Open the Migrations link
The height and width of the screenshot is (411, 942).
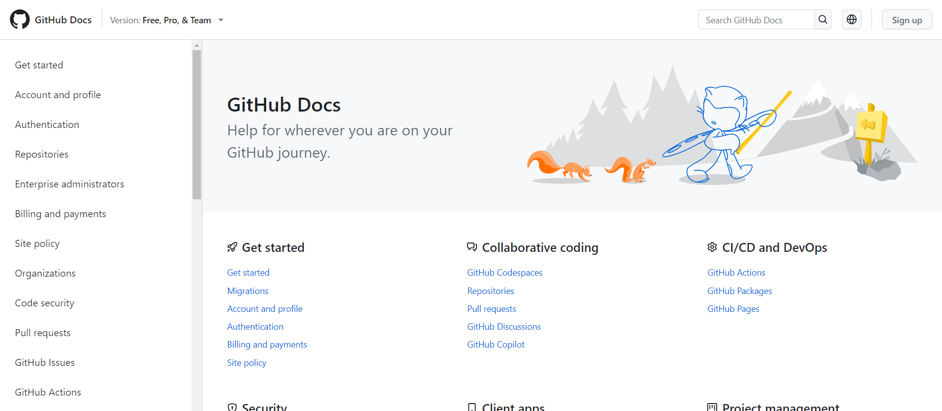(x=248, y=291)
